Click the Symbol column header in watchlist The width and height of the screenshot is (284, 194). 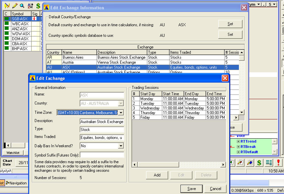pyautogui.click(x=21, y=14)
